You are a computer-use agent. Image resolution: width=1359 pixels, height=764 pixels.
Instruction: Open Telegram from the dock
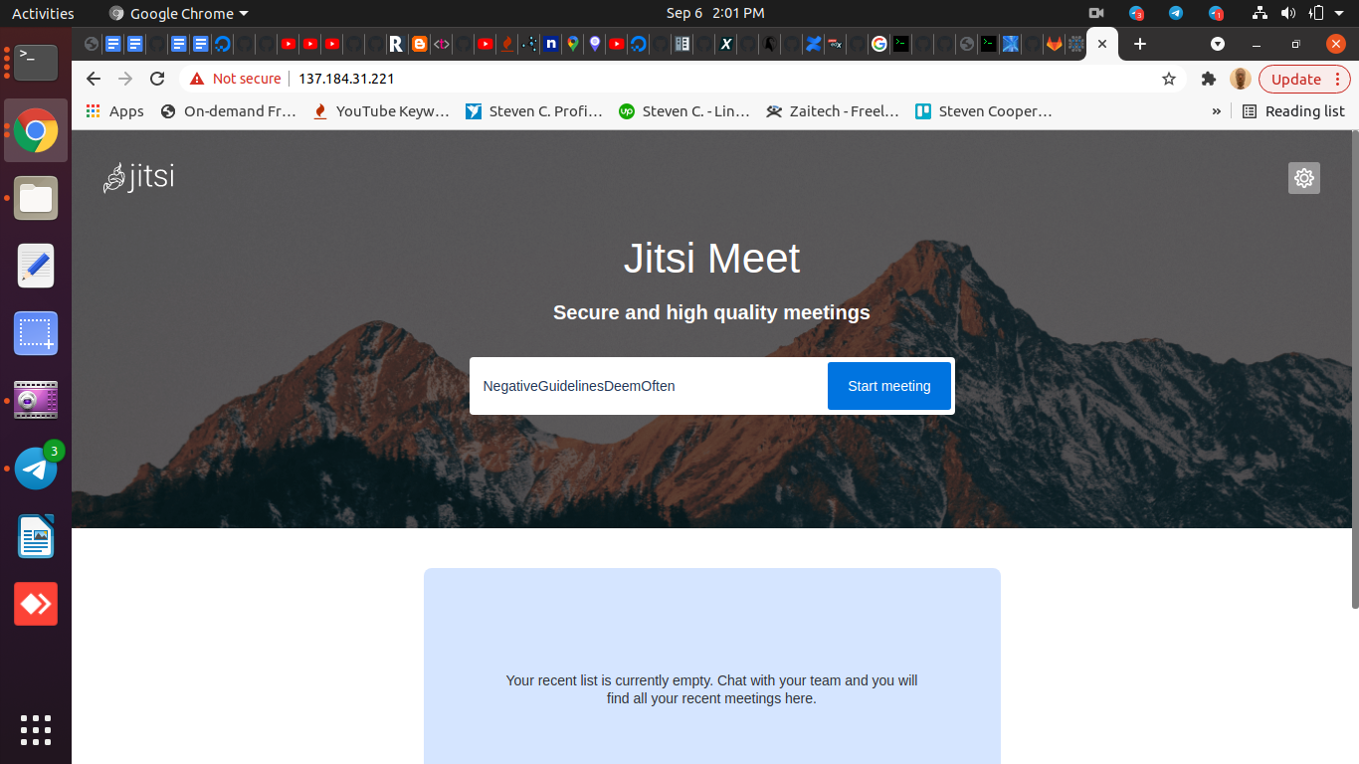pos(35,469)
